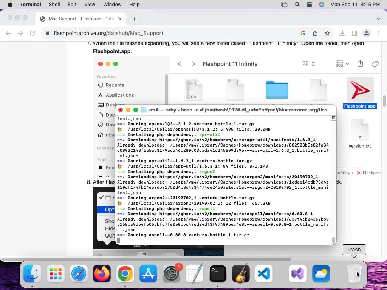This screenshot has height=290, width=387.
Task: Click the Finder image back chevron
Action: [x=180, y=64]
